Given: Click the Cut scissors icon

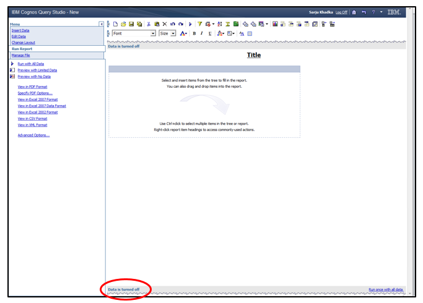Looking at the screenshot, I should click(x=149, y=24).
